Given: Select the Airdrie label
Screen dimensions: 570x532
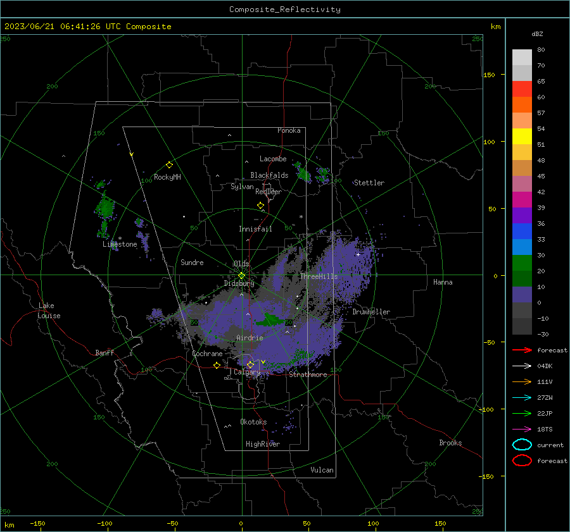Looking at the screenshot, I should tap(250, 338).
